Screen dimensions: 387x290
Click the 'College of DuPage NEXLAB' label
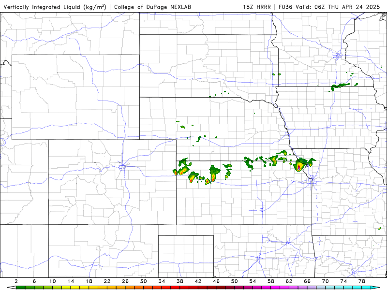152,7
